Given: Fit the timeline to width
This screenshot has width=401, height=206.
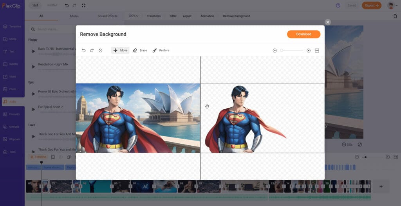Looking at the screenshot, I should [x=396, y=157].
